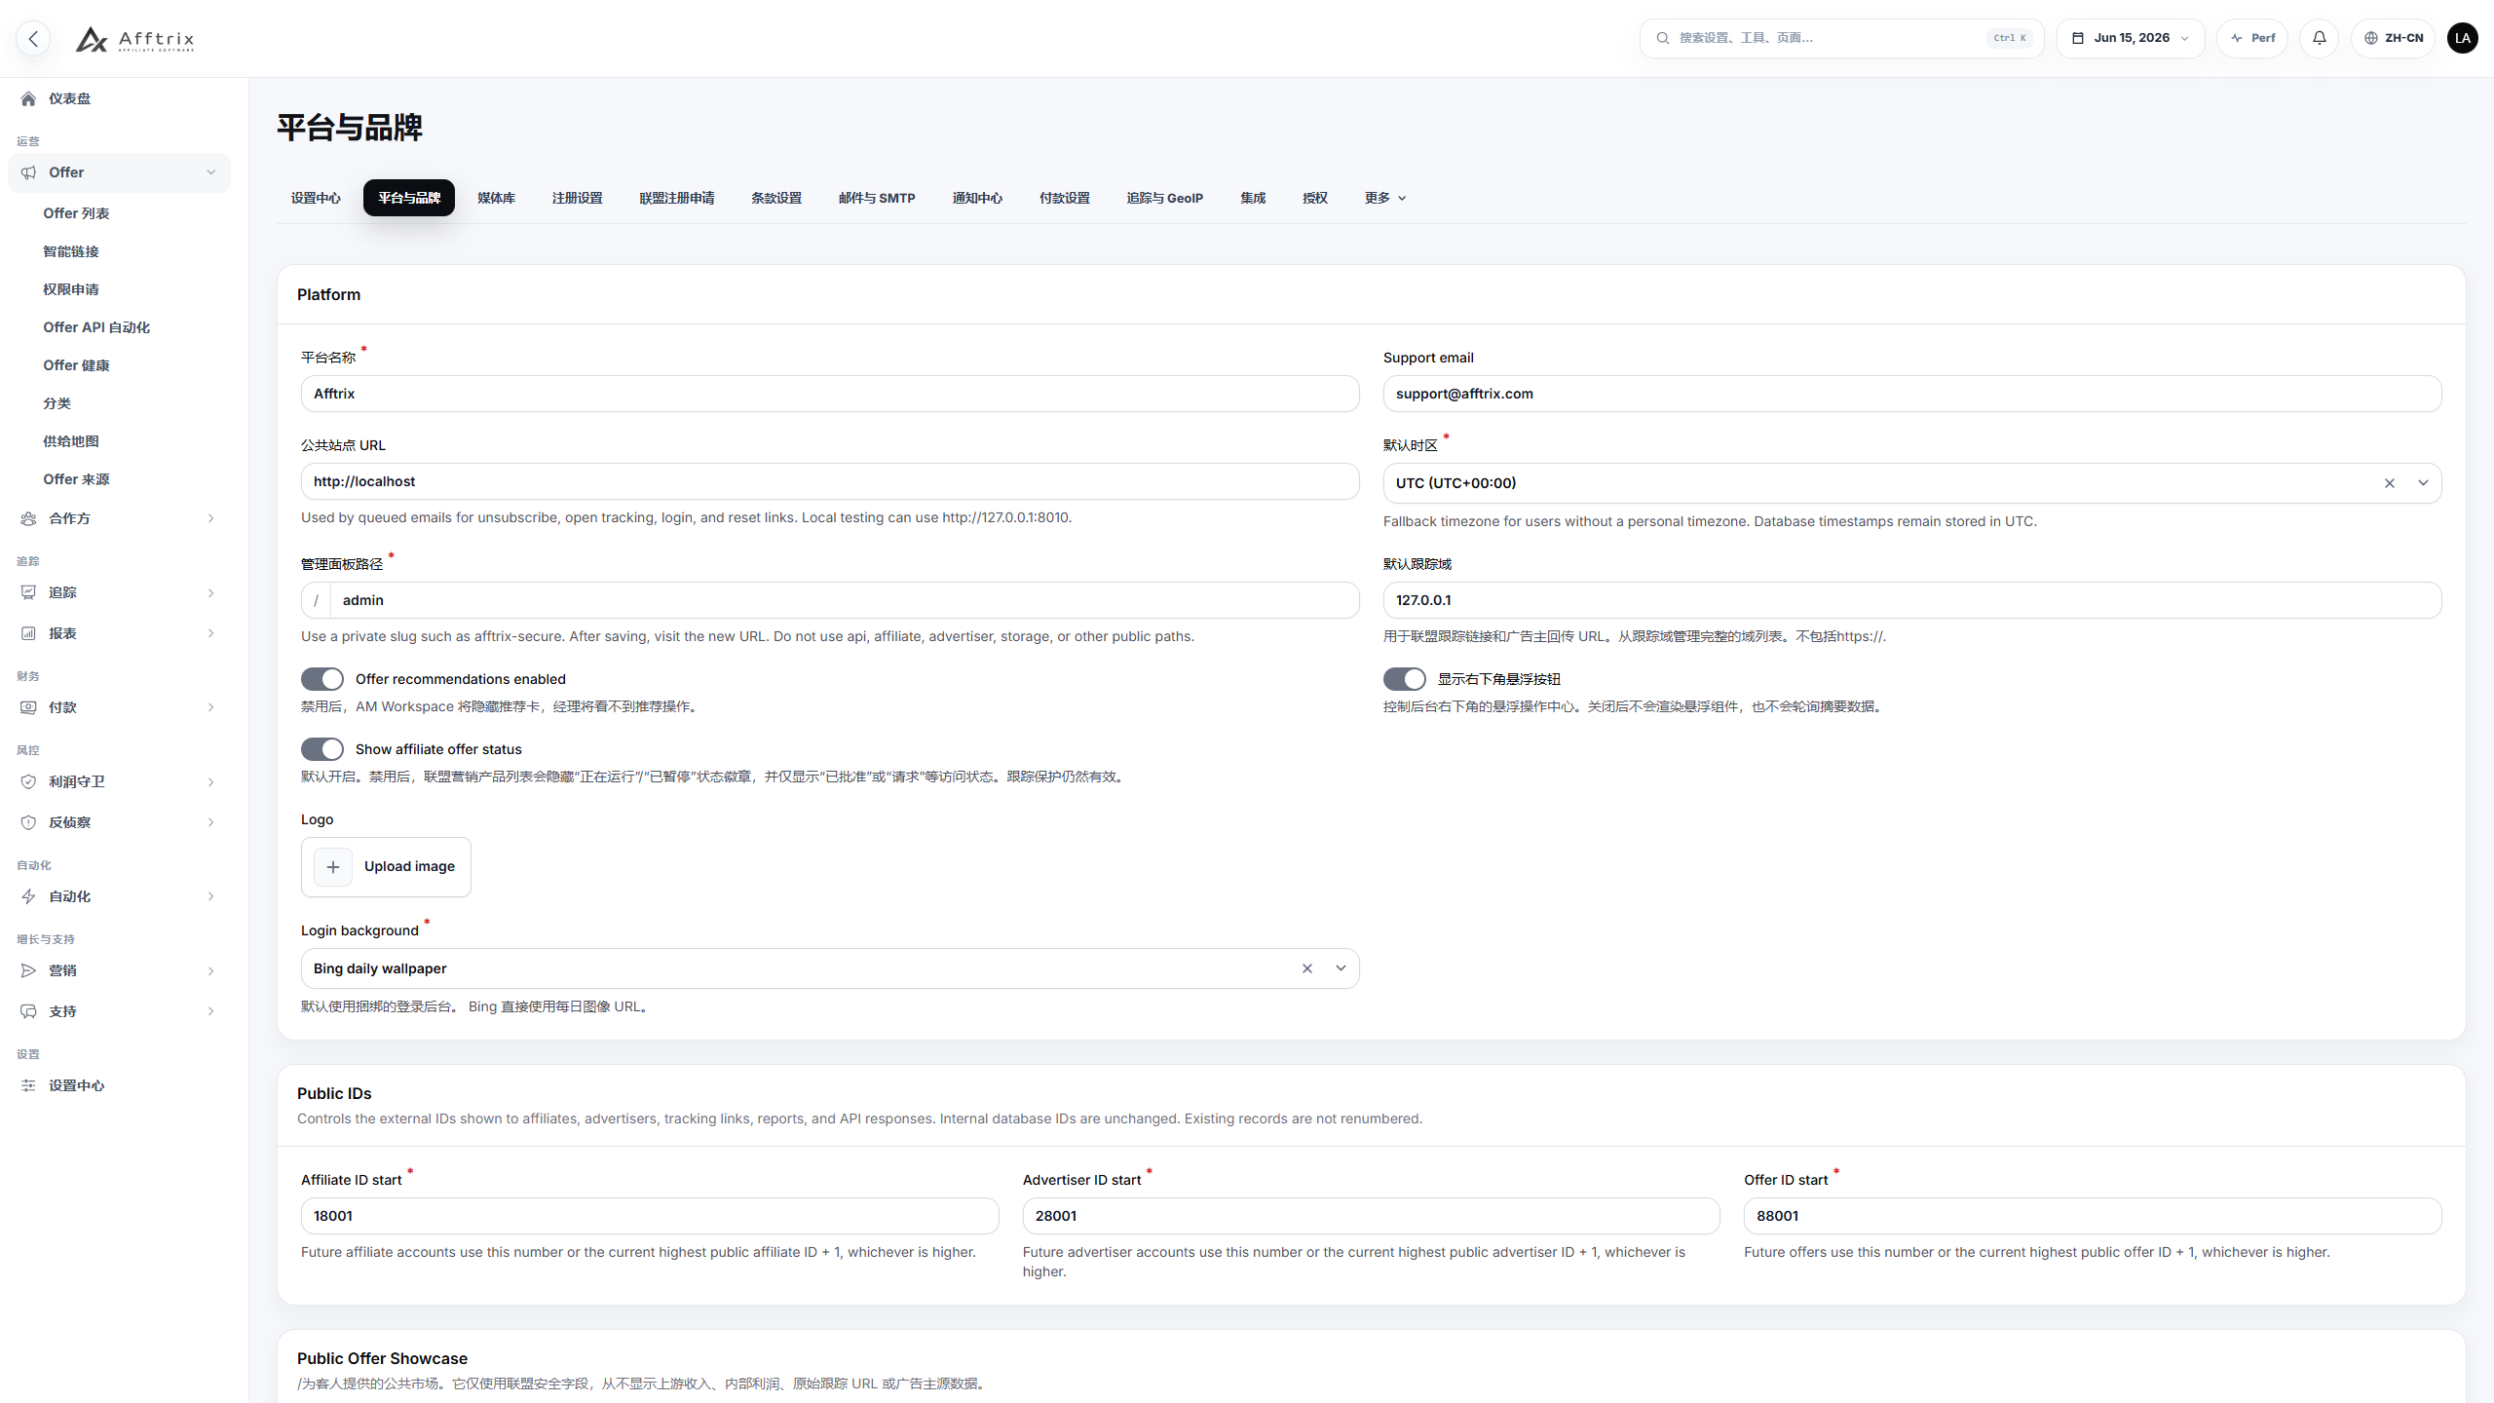2494x1403 pixels.
Task: Click the back arrow button
Action: coord(33,38)
